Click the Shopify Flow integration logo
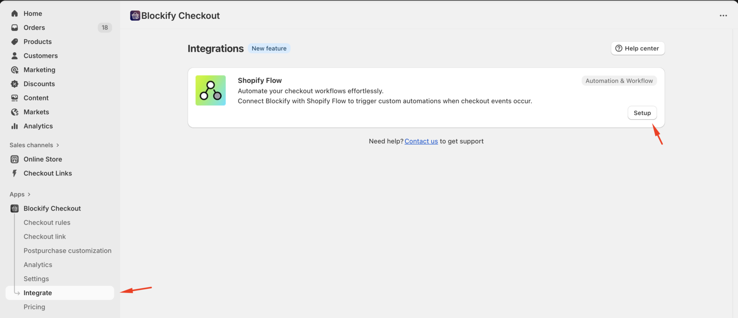 coord(211,90)
